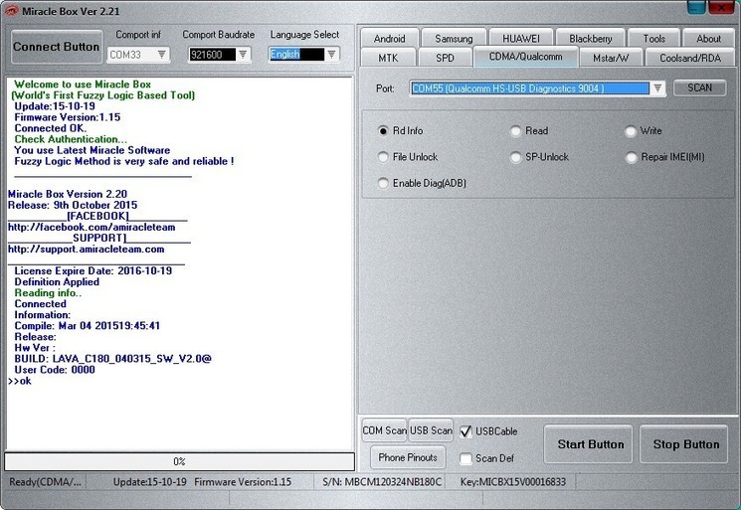741x510 pixels.
Task: Open the Comport inf COM33 dropdown
Action: [x=162, y=55]
